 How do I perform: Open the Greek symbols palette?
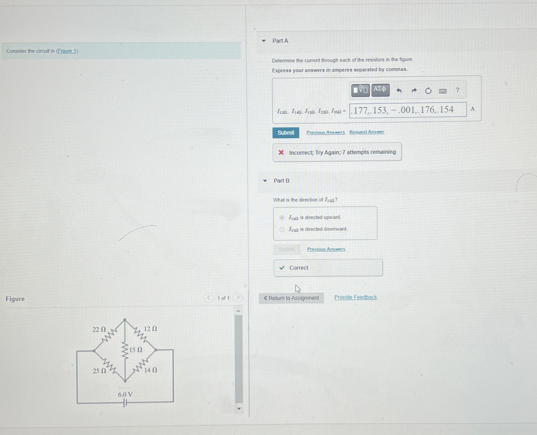[x=380, y=90]
